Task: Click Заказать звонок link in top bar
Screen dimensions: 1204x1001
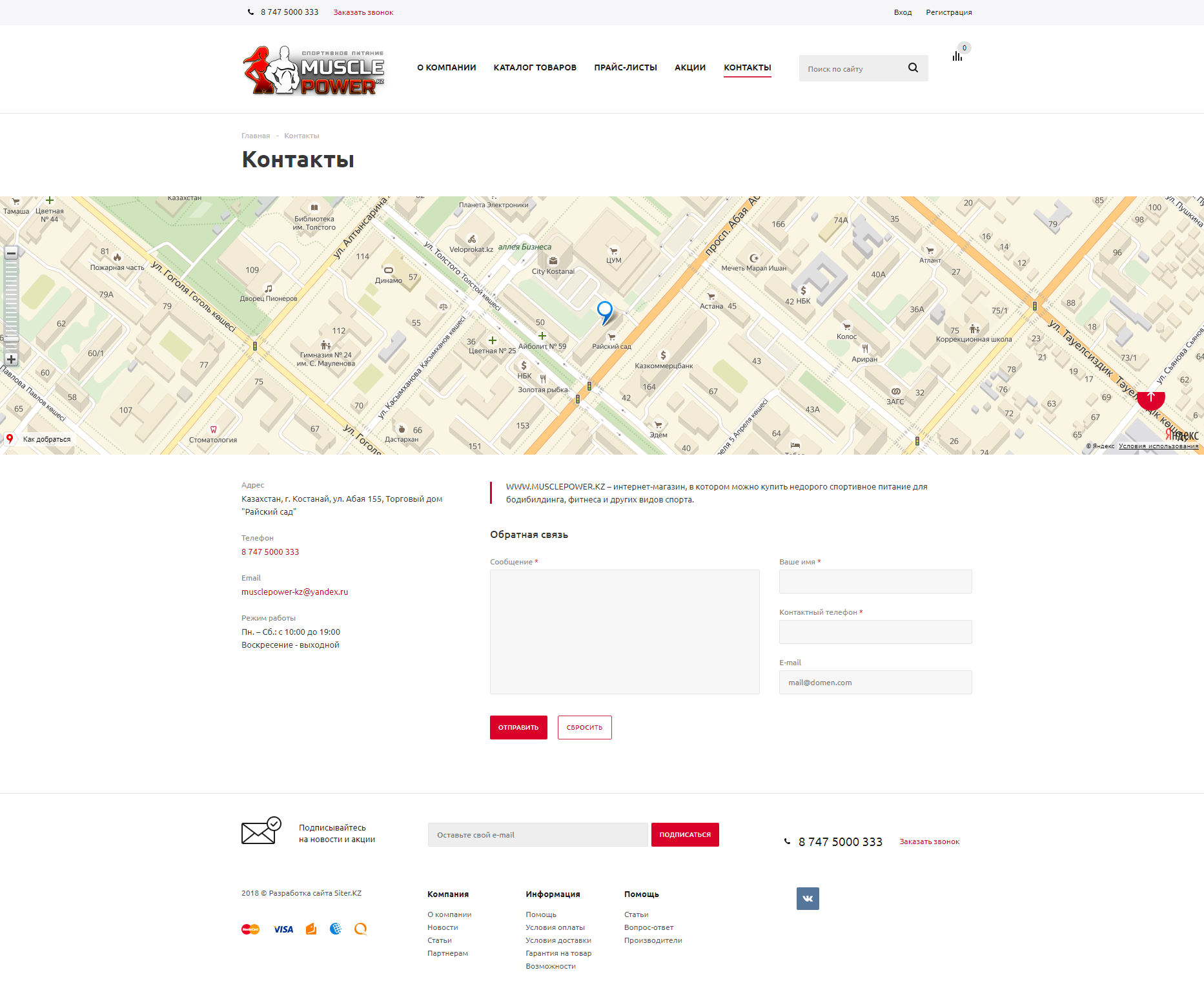Action: pyautogui.click(x=363, y=12)
